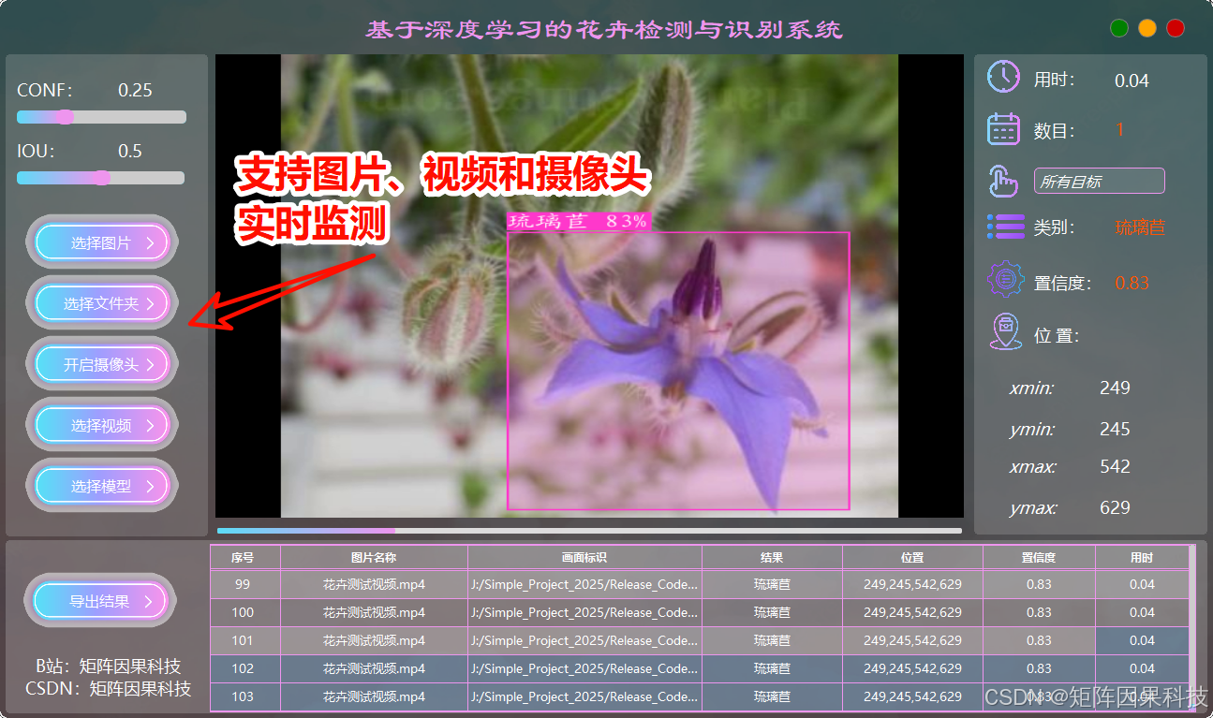Click the 用时 column header in the table
Viewport: 1213px width, 718px height.
pyautogui.click(x=1142, y=557)
